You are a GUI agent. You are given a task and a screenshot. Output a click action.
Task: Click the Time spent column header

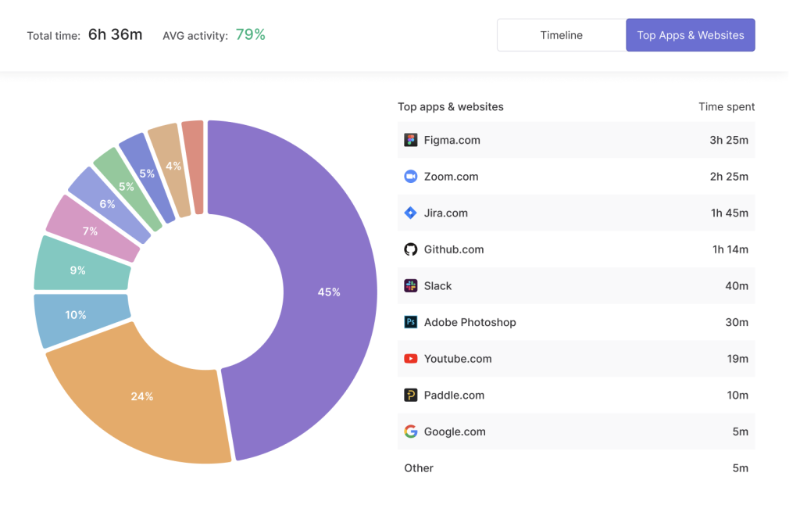[x=726, y=106]
